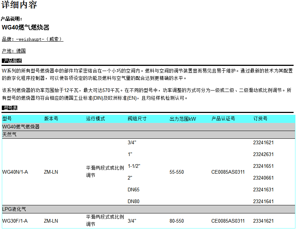Click model cell WG40N/1-A

pyautogui.click(x=15, y=172)
